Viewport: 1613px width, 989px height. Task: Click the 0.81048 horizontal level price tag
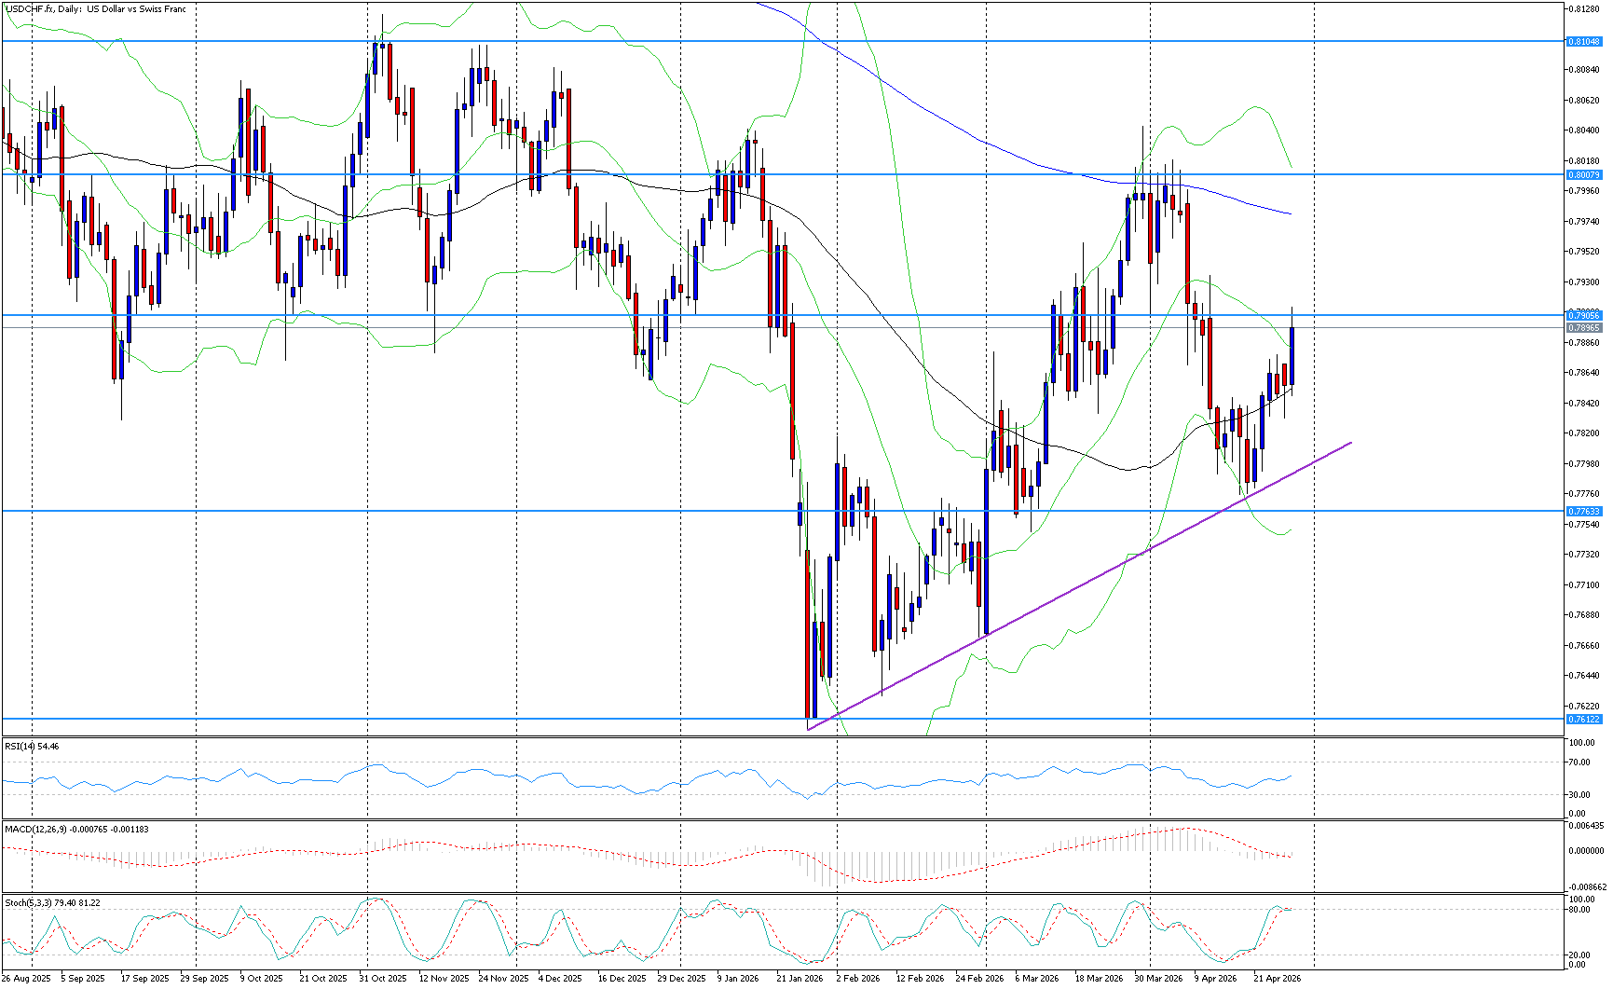coord(1583,42)
